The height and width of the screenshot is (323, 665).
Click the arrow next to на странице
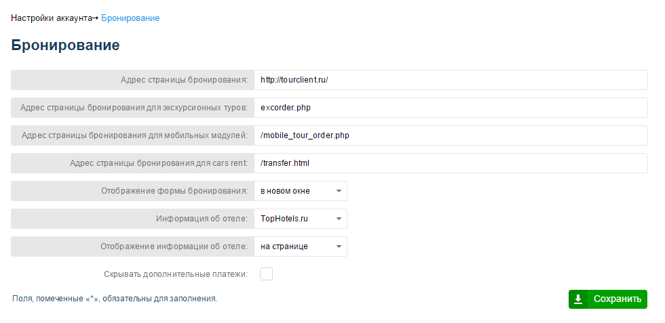point(339,246)
